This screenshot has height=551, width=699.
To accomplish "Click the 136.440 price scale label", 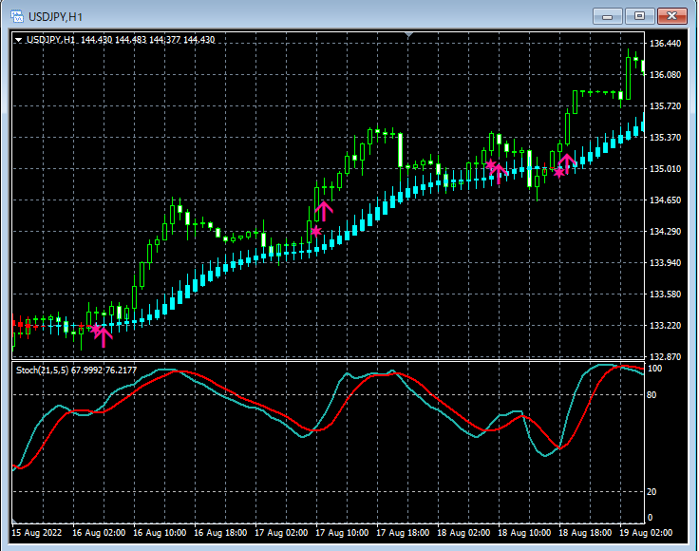I will (666, 44).
